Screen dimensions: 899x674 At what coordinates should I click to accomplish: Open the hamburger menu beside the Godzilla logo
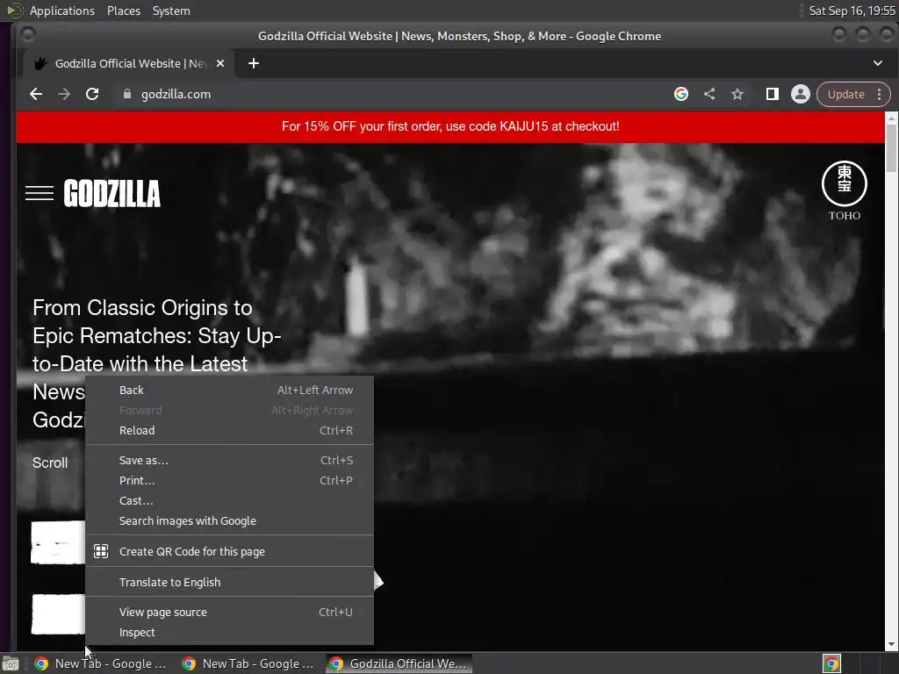coord(39,193)
